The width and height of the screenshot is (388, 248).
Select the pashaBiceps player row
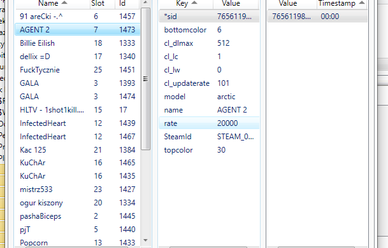(78, 216)
